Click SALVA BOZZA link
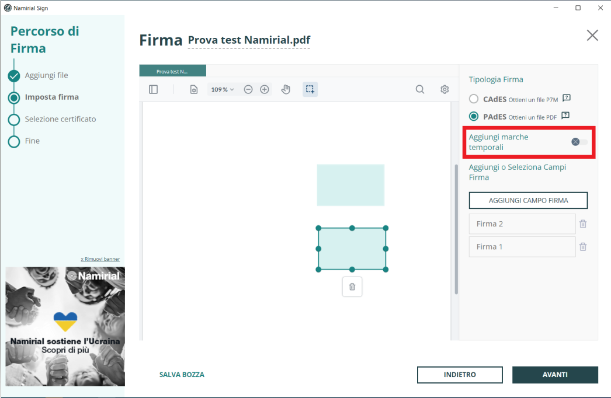 (x=182, y=375)
